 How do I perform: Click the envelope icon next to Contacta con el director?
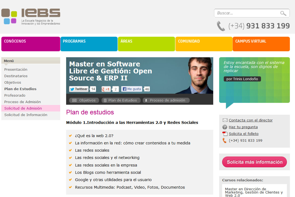[x=225, y=120]
